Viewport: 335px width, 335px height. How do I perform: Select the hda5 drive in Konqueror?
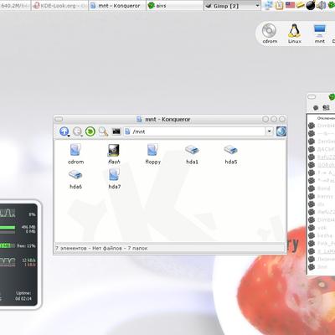click(231, 154)
